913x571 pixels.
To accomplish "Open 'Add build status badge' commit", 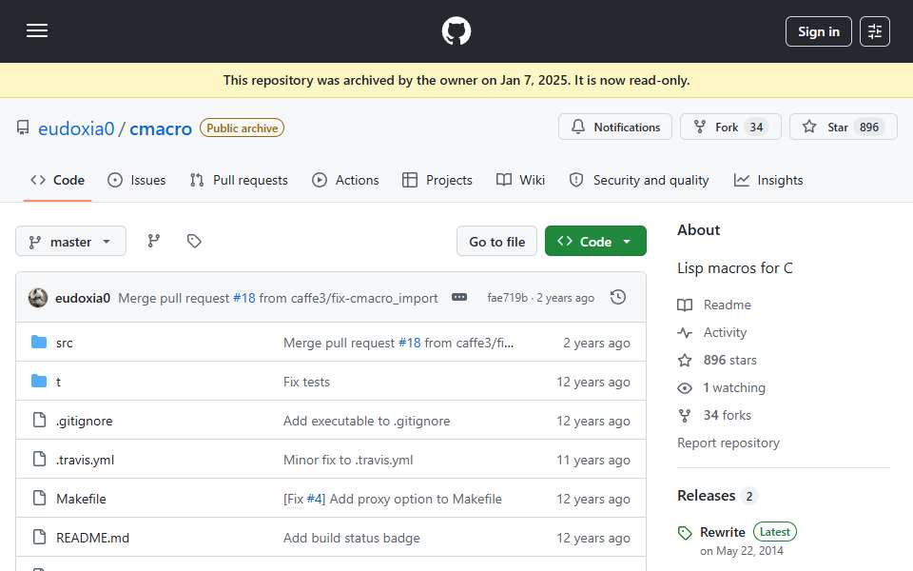I will click(351, 538).
